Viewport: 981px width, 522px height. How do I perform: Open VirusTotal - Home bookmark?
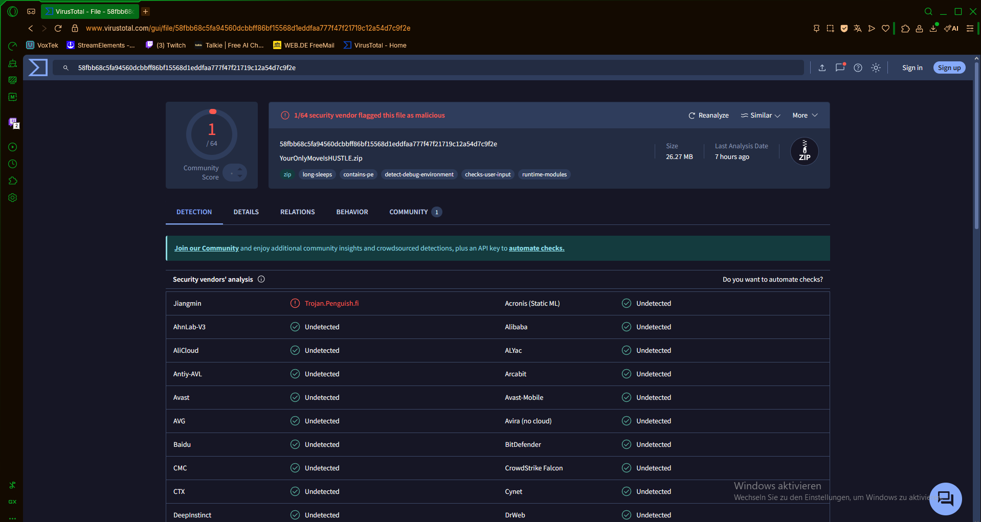375,46
